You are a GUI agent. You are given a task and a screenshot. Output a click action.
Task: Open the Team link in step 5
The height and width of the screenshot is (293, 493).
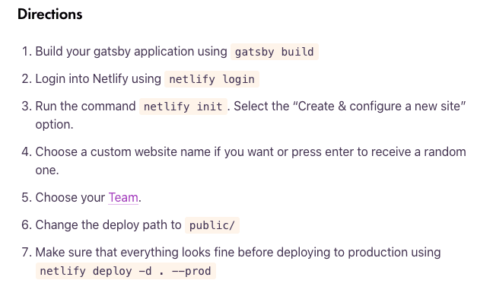[x=123, y=197]
